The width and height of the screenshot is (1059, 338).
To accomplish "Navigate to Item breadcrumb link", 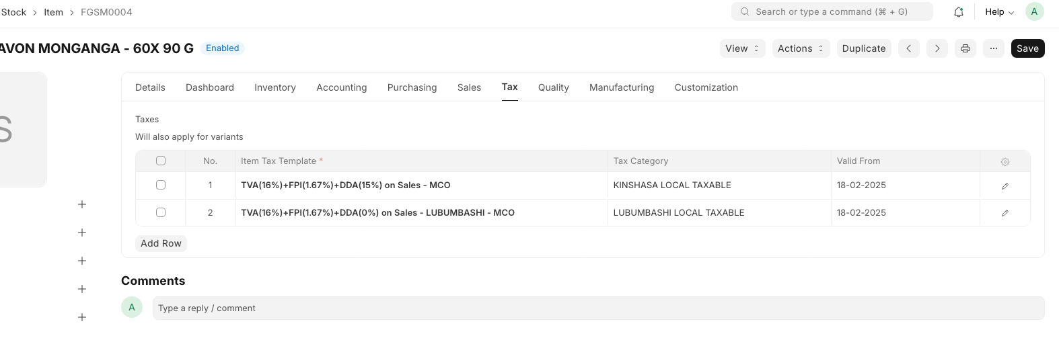I will coord(53,12).
